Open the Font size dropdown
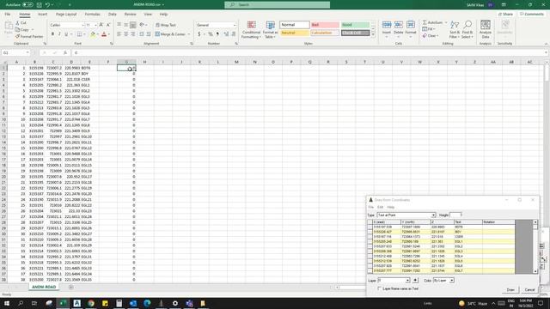This screenshot has width=550, height=309. (95, 25)
